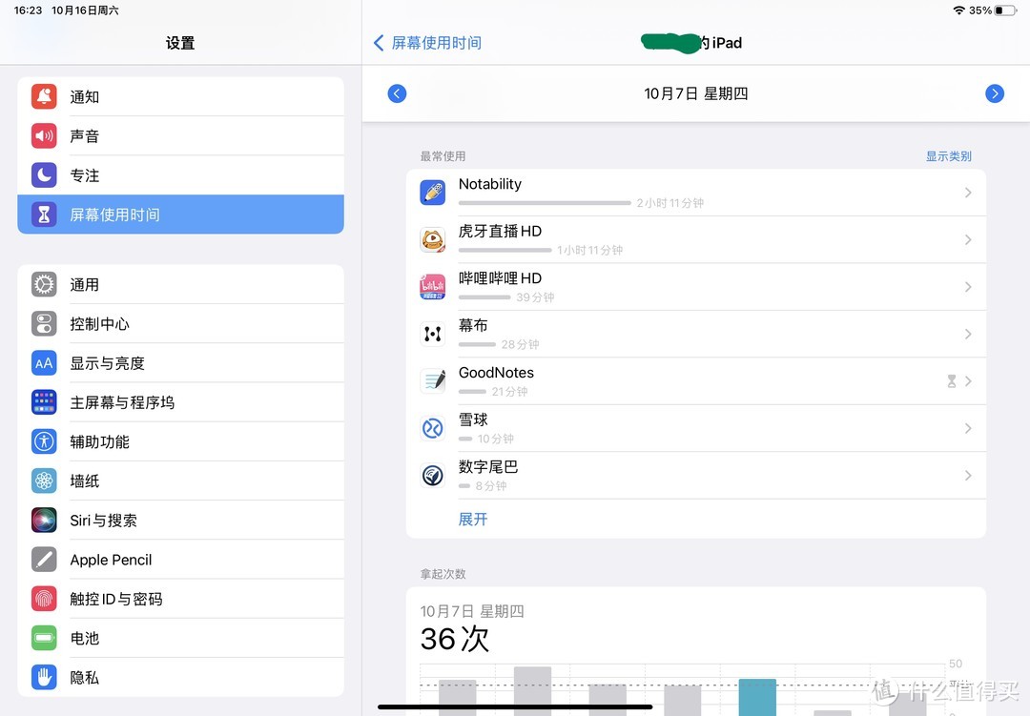Tap the Notability app icon

coord(433,193)
